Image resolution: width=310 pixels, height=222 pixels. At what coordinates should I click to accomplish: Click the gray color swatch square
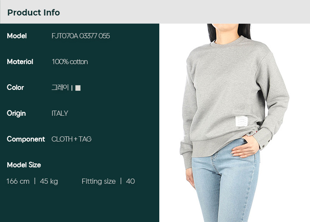tap(78, 88)
